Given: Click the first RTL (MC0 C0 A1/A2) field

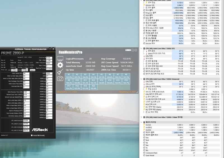Looking at the screenshot, I should [x=26, y=121].
